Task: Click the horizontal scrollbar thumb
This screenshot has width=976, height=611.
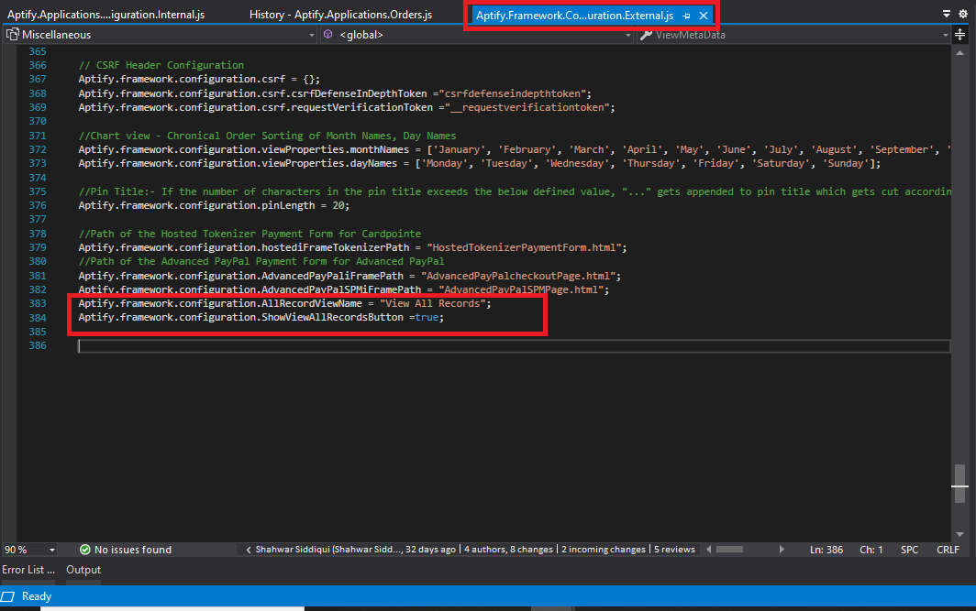Action: coord(729,550)
